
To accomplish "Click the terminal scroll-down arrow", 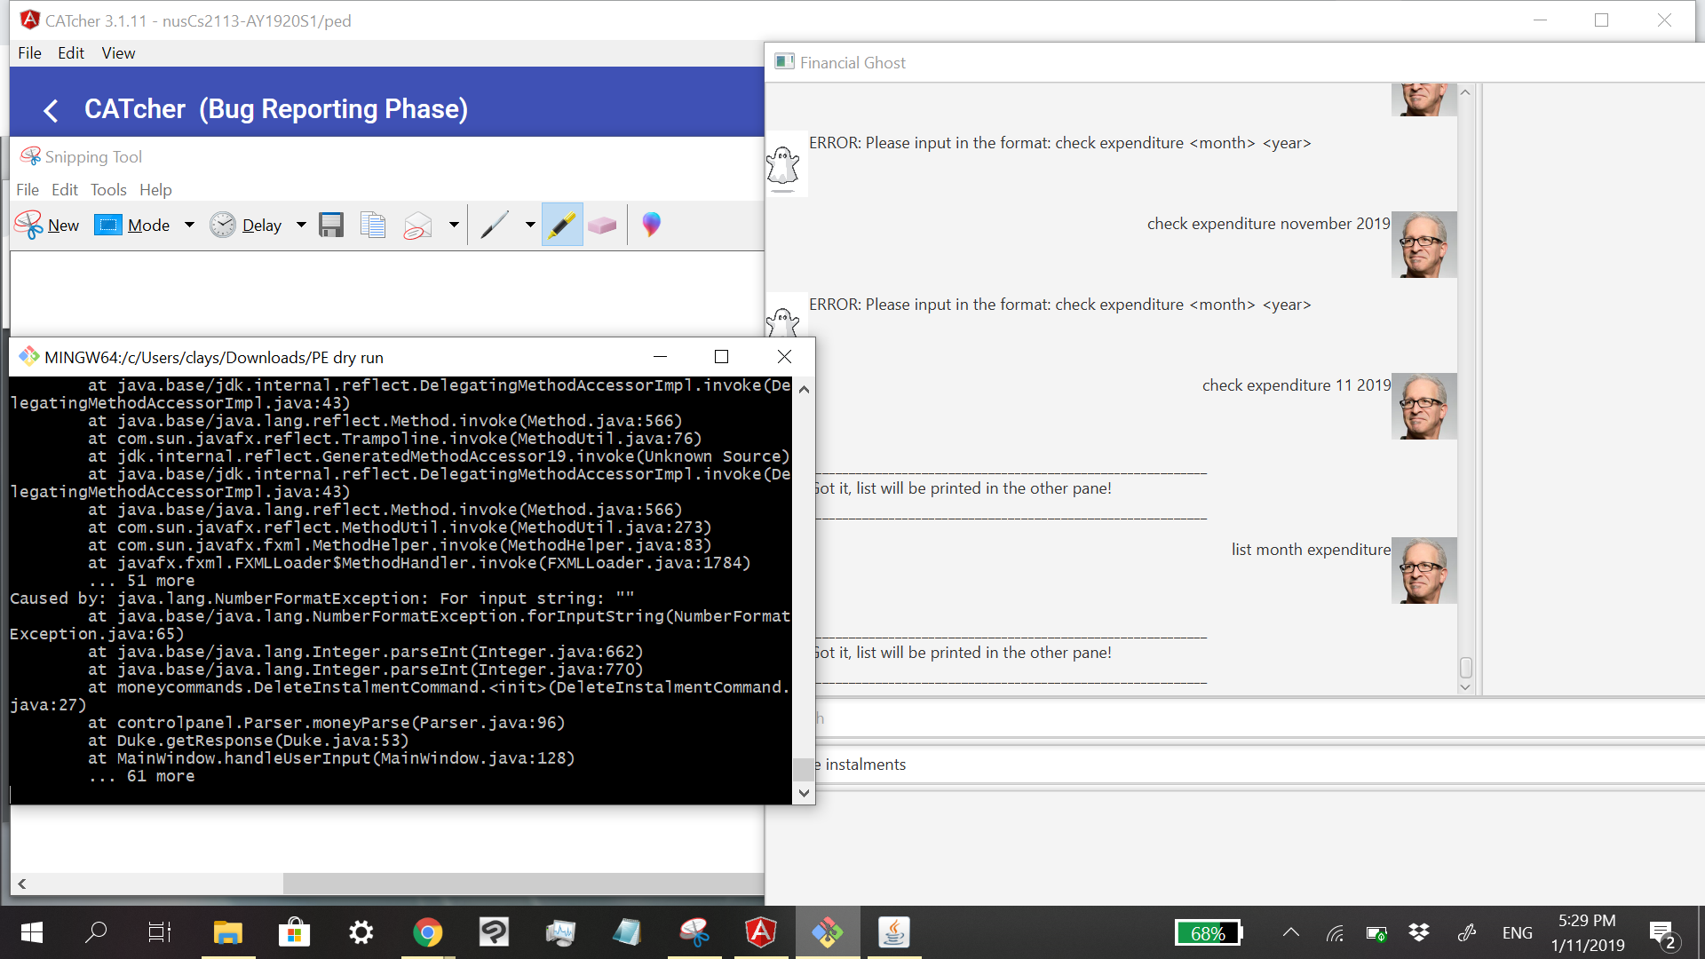I will click(x=804, y=793).
